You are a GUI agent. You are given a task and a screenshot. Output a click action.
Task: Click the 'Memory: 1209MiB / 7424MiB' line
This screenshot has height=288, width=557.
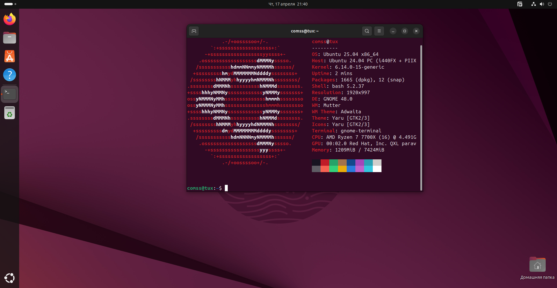click(x=348, y=150)
